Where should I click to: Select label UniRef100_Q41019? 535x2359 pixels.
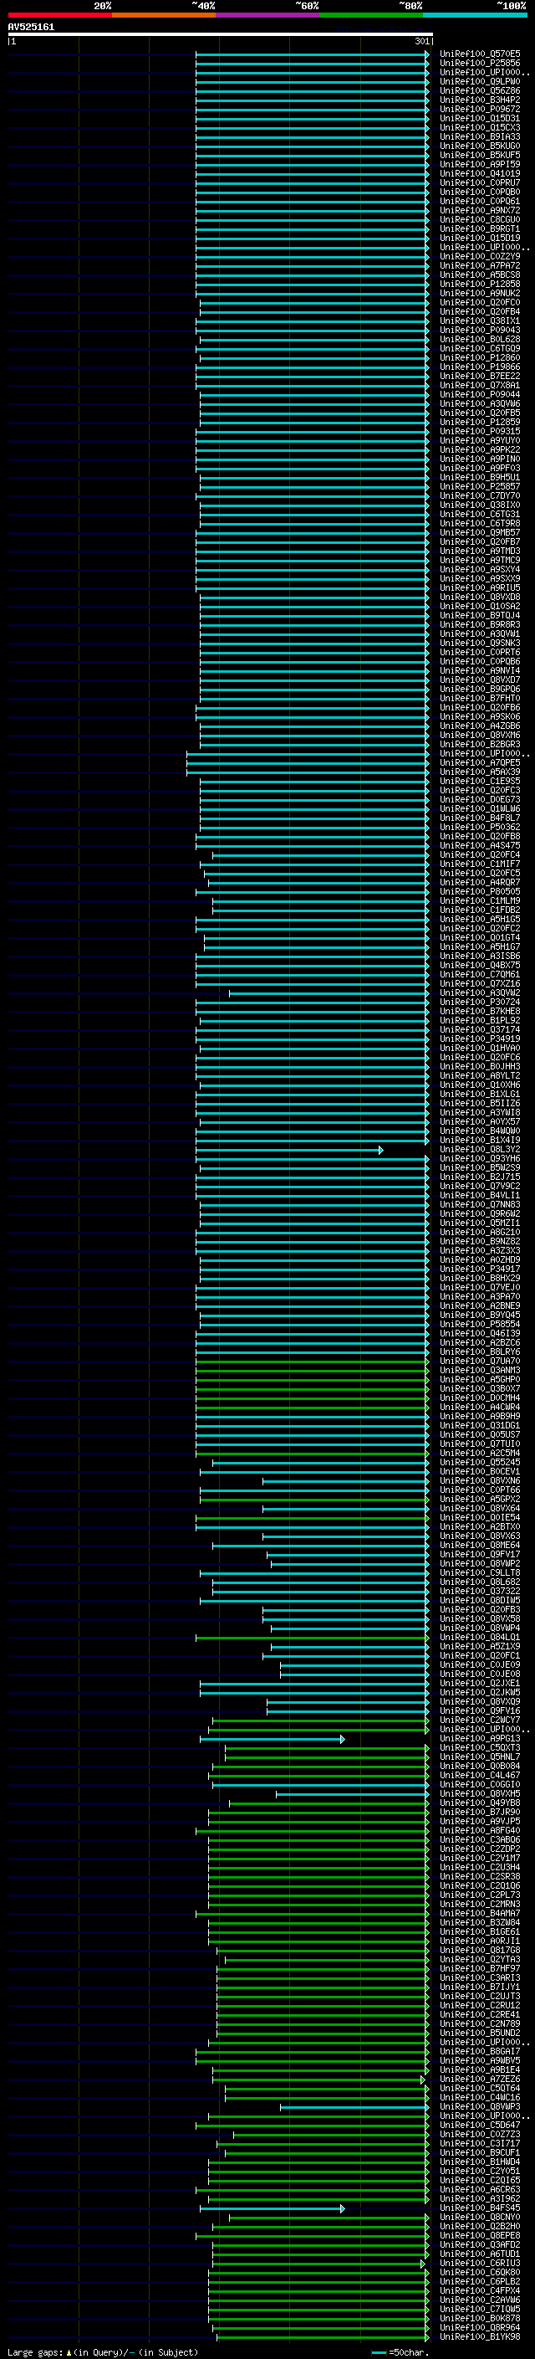479,173
